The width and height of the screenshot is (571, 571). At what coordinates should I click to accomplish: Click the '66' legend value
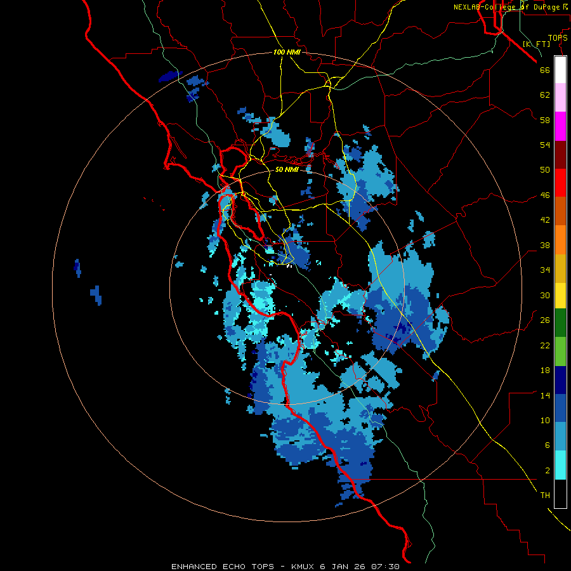pyautogui.click(x=545, y=70)
